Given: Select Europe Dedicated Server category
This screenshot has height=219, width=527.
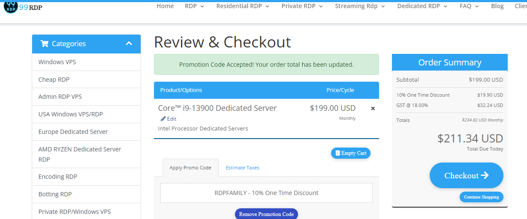Looking at the screenshot, I should point(86,132).
